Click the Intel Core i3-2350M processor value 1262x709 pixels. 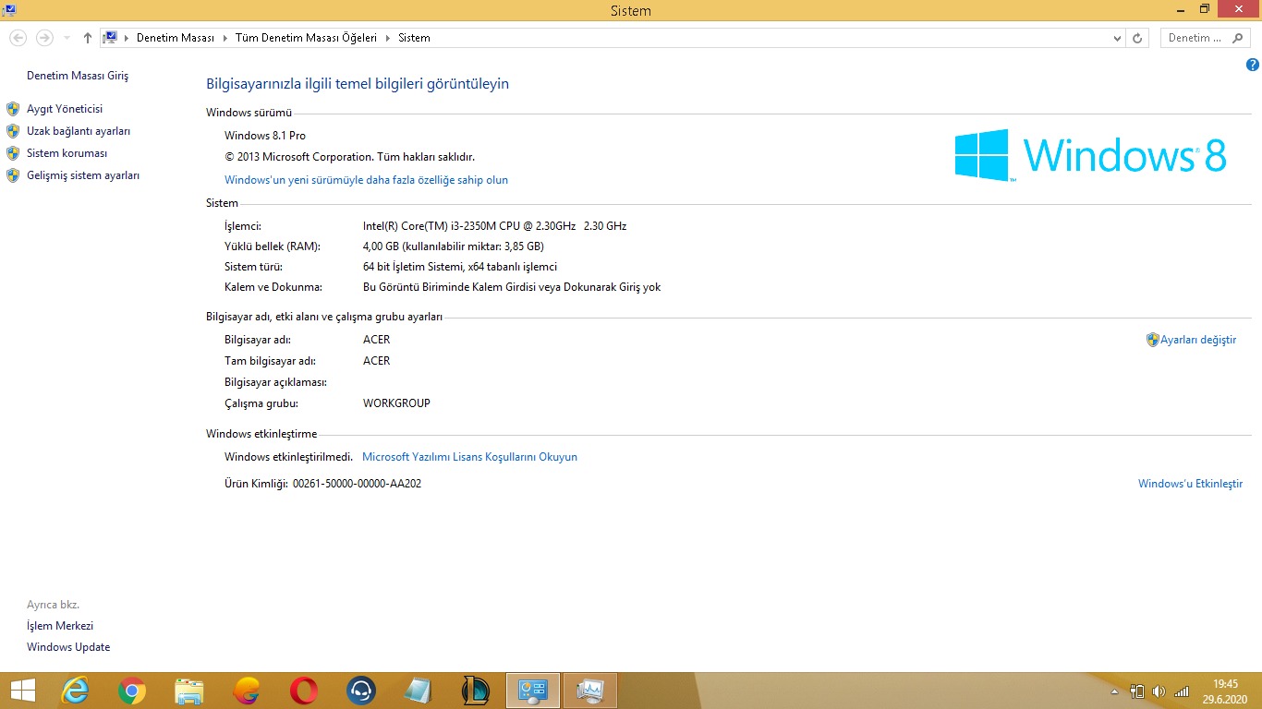tap(495, 226)
